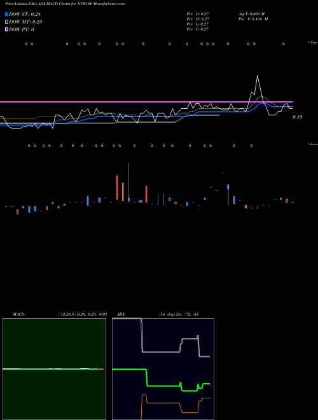Open the green MACD chart panel
Screen dimensions: 318x420
(54, 369)
